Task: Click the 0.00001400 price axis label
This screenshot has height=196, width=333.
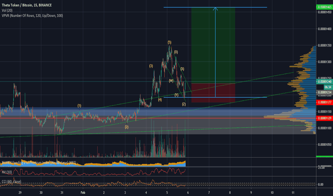Action: pyautogui.click(x=324, y=29)
